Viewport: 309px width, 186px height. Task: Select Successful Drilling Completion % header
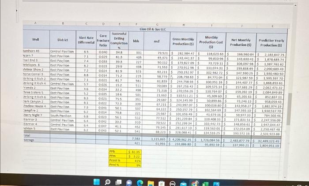tap(119, 41)
